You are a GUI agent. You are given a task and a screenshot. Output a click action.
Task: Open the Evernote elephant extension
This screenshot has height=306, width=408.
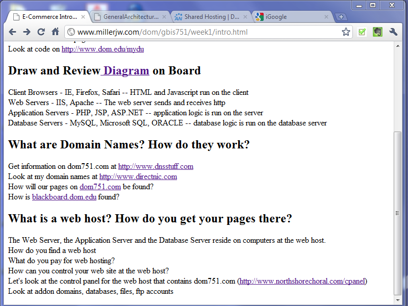(377, 32)
